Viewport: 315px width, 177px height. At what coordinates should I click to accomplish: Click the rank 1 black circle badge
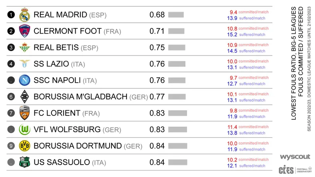click(x=11, y=15)
